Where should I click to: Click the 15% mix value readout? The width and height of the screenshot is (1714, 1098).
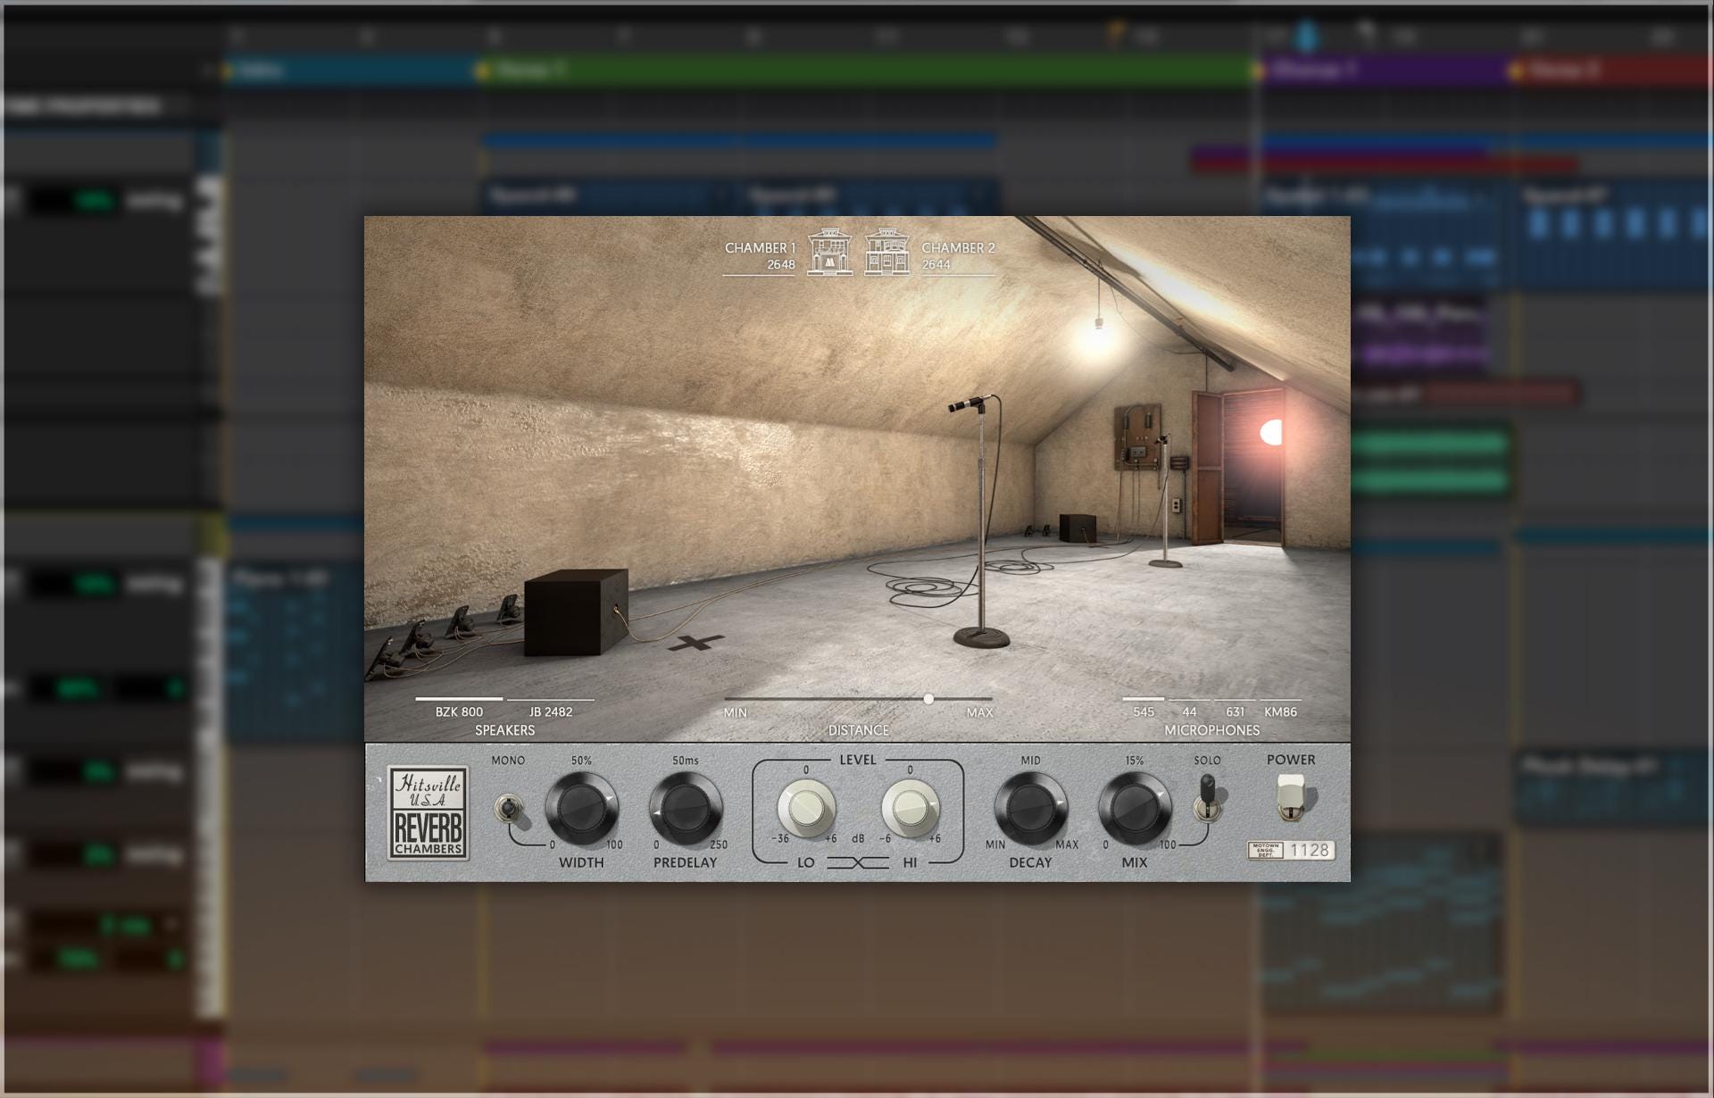1135,761
